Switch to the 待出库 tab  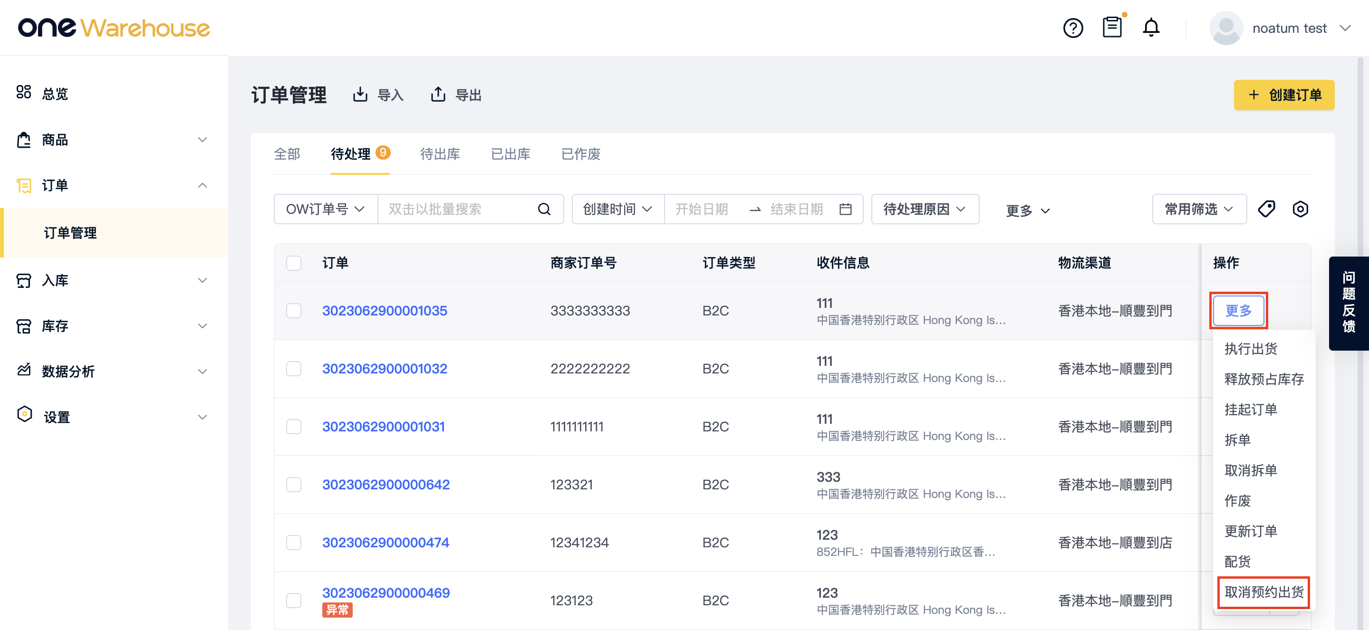[440, 154]
